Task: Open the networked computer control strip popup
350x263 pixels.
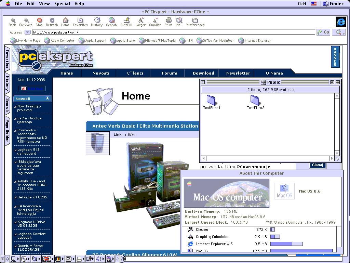Action: [15, 259]
